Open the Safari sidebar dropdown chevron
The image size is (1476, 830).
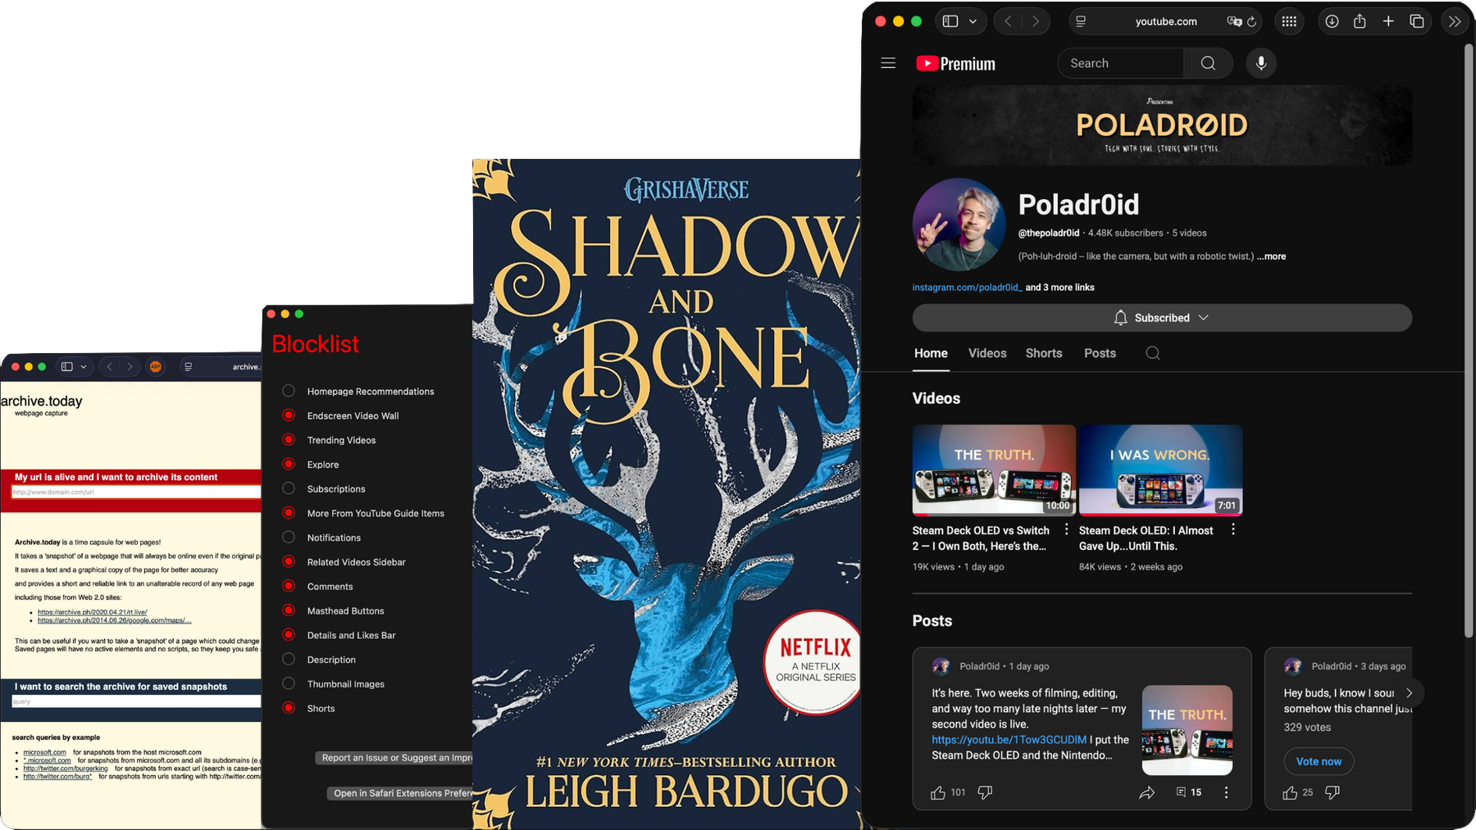(x=973, y=21)
